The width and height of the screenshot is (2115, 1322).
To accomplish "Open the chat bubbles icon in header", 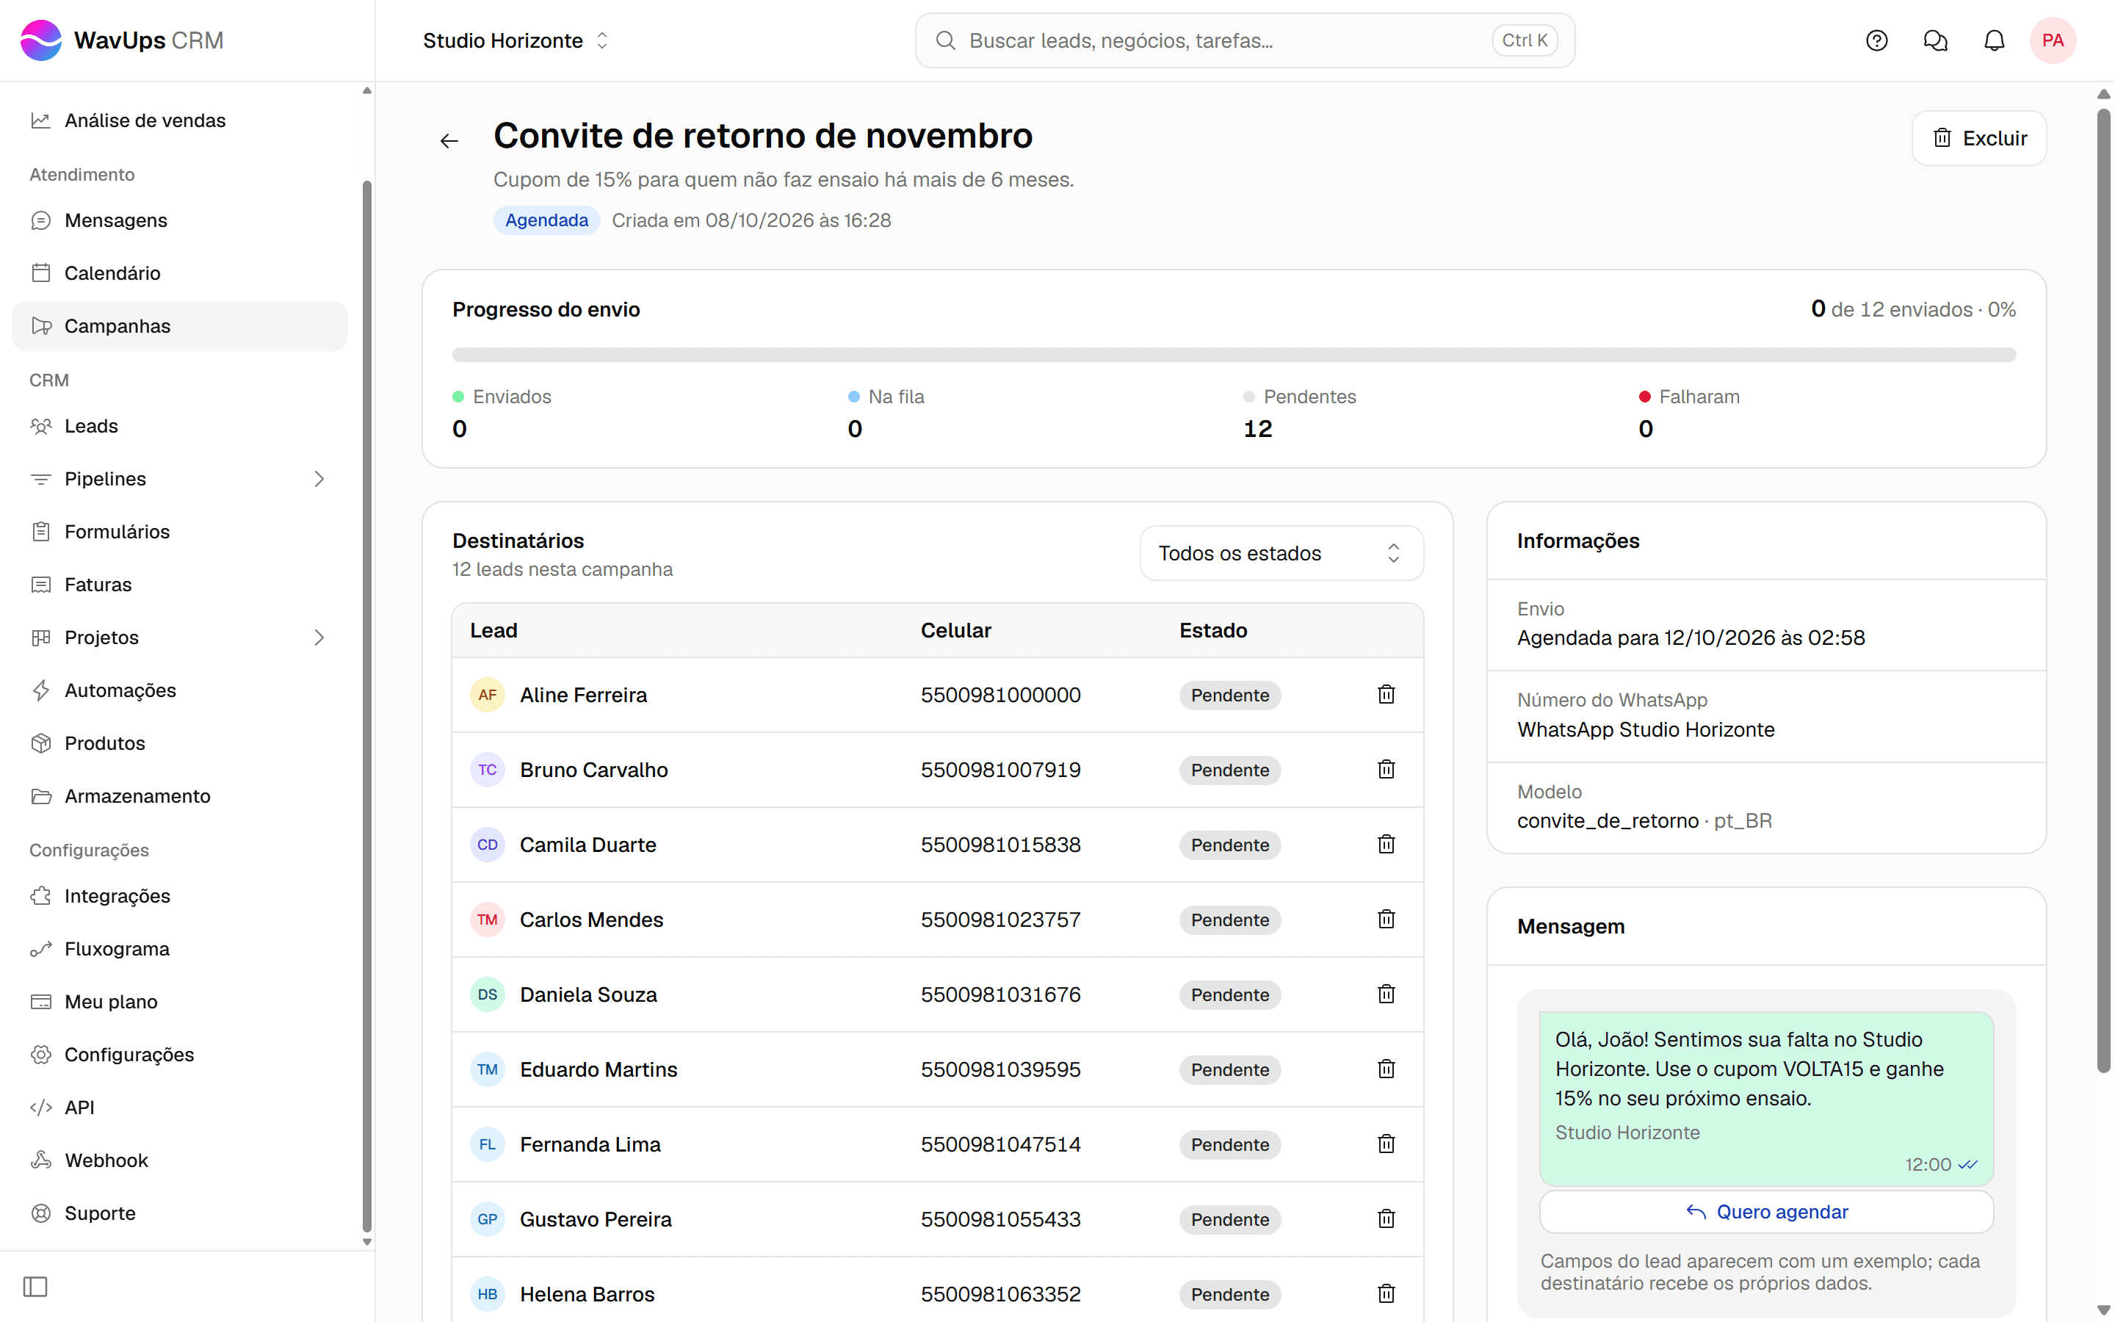I will coord(1935,40).
